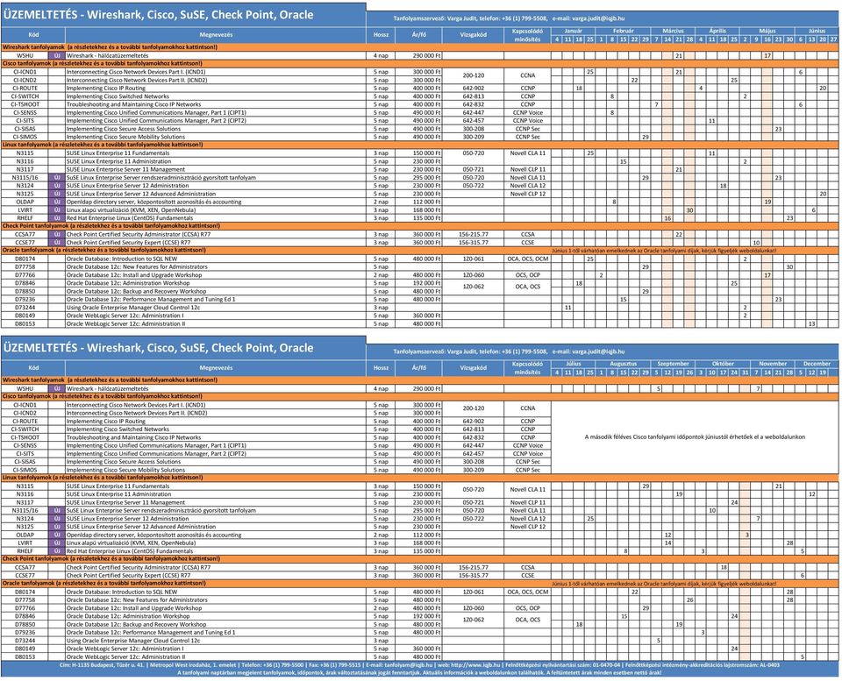This screenshot has width=842, height=681.
Task: Open Linux tanfolyamok link in July–December table
Action: [103, 477]
